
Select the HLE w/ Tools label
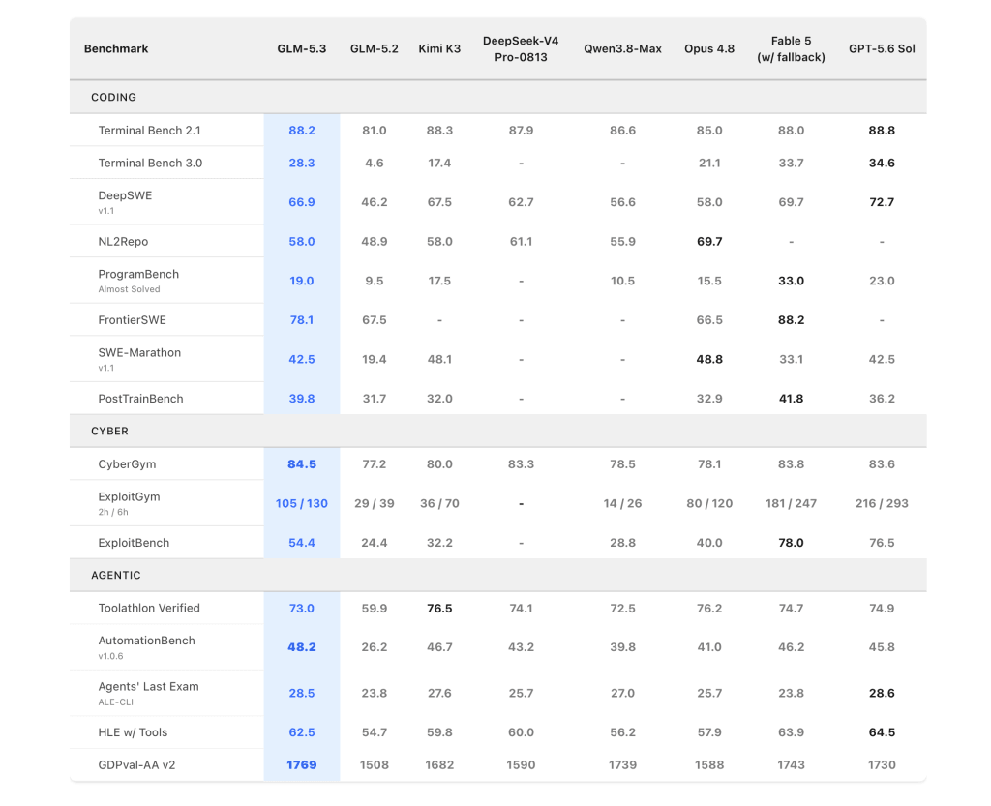coord(133,732)
